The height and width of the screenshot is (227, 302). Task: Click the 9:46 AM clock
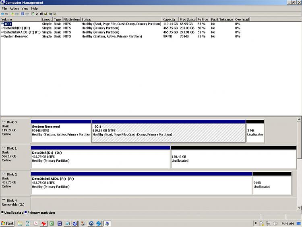click(x=288, y=223)
